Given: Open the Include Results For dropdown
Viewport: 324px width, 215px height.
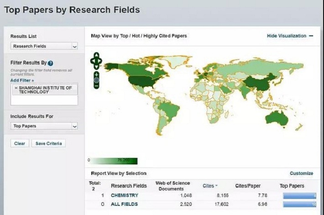Looking at the screenshot, I should [44, 126].
